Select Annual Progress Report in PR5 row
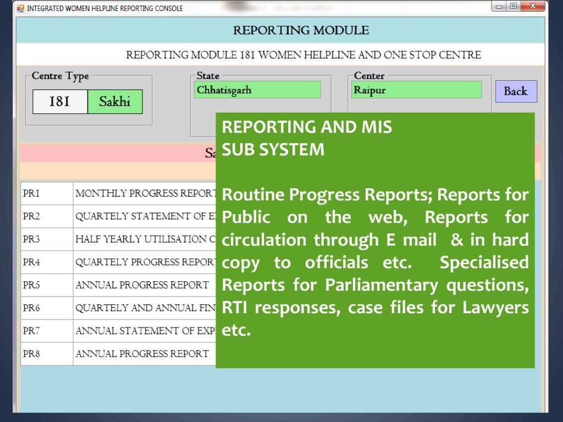This screenshot has width=563, height=422. click(x=142, y=285)
